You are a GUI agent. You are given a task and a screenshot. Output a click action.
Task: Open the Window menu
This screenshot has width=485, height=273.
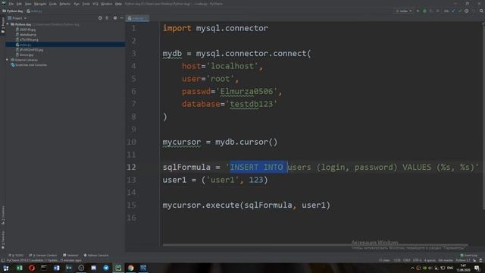107,4
